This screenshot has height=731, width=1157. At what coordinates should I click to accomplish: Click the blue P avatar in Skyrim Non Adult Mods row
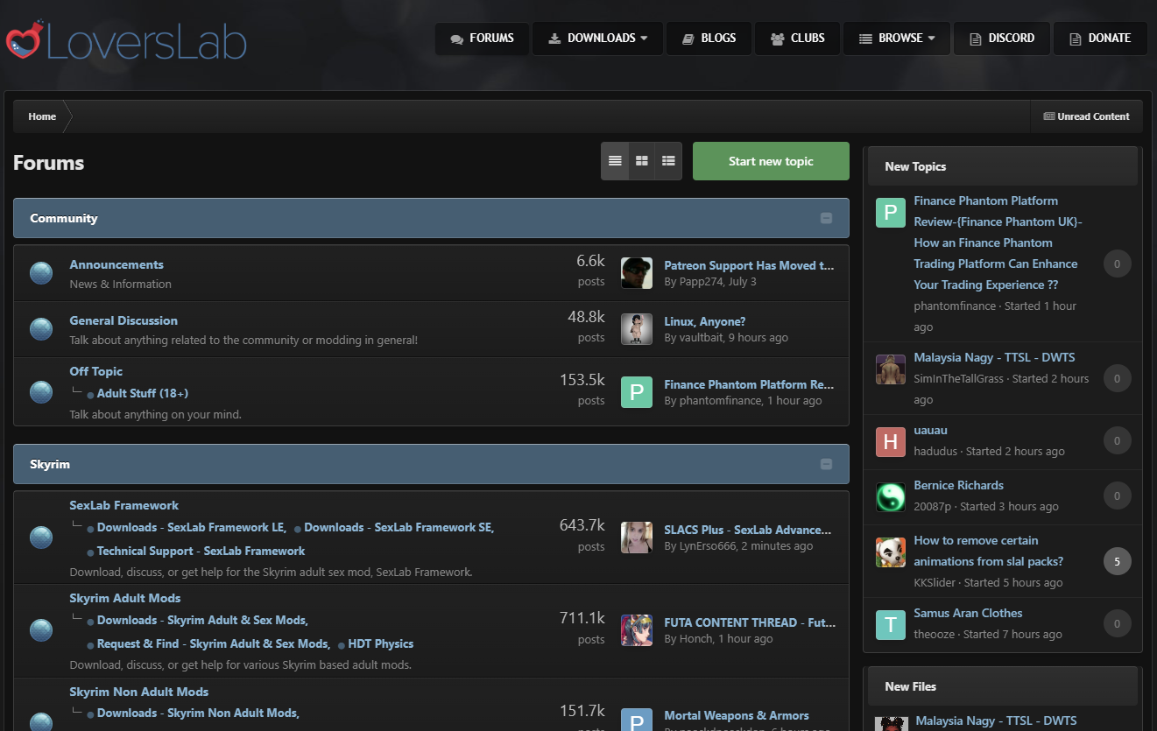point(637,720)
